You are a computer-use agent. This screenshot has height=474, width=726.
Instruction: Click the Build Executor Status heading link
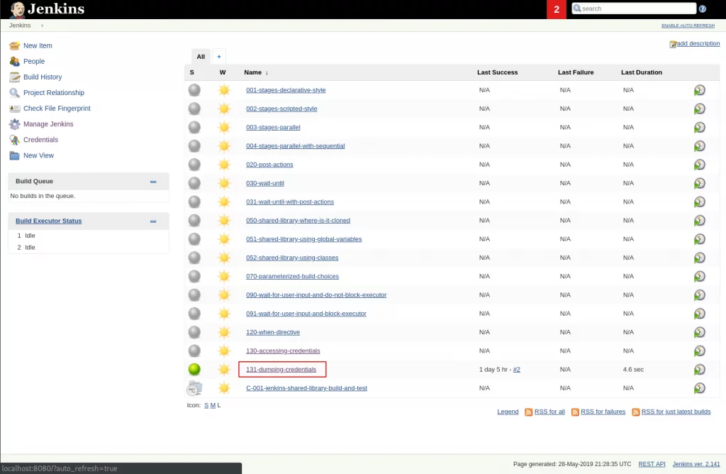[x=49, y=221]
